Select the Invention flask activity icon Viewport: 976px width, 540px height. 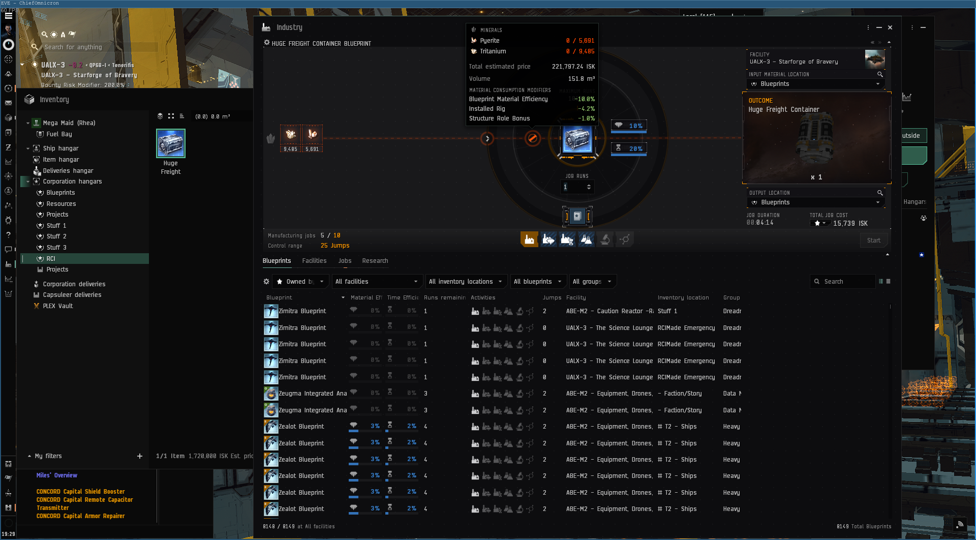pos(586,239)
